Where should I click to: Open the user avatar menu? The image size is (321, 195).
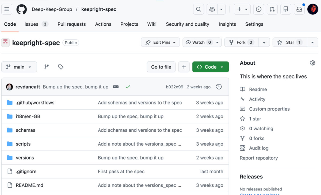[313, 9]
